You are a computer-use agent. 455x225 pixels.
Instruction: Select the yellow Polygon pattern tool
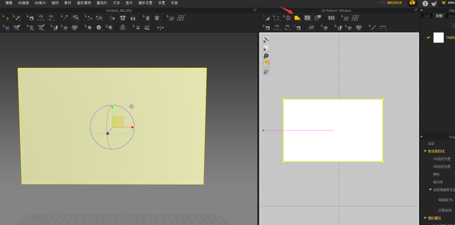coord(297,18)
